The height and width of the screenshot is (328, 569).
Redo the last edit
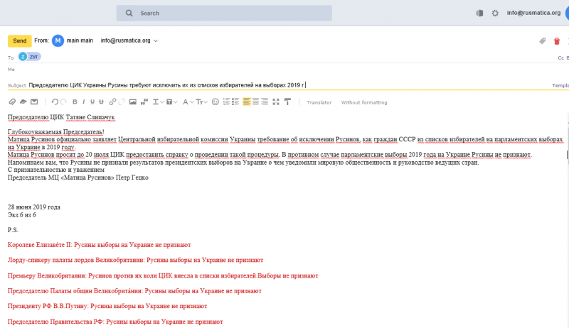pos(63,102)
